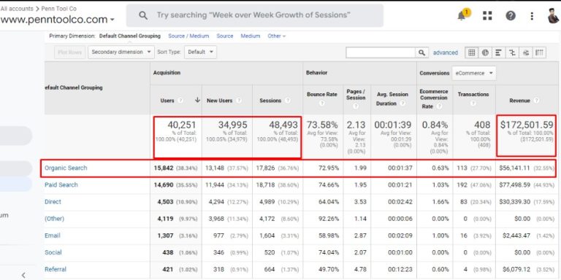Click the user profile avatar
Screen dimensions: 561x280
click(553, 16)
